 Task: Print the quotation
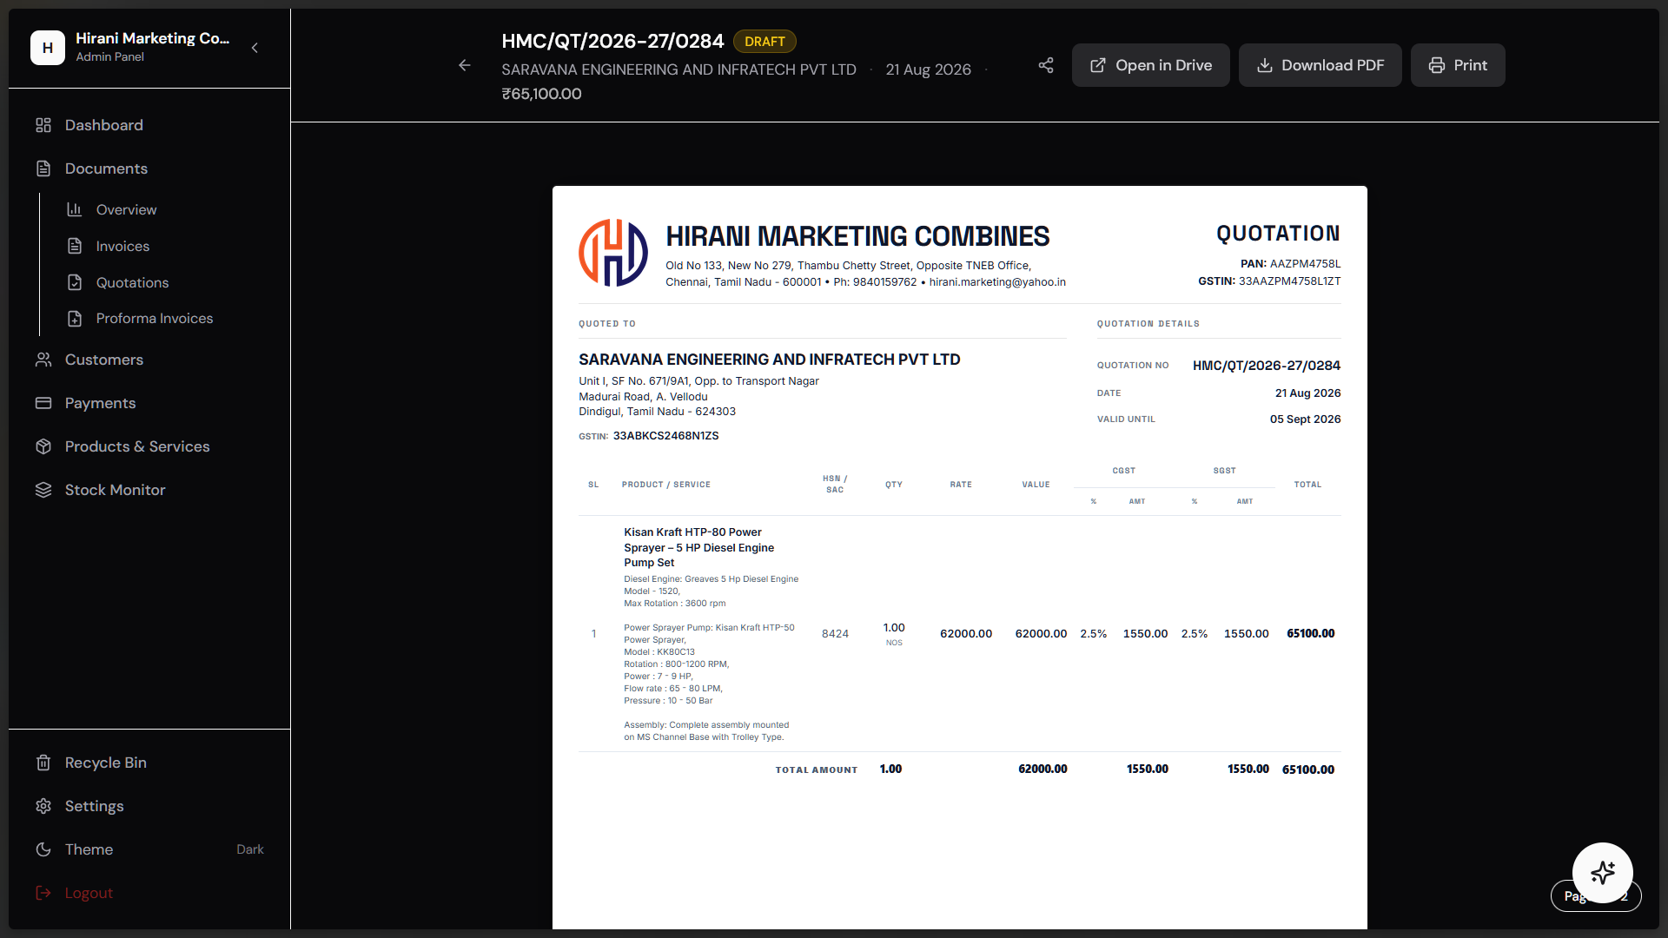(x=1458, y=65)
